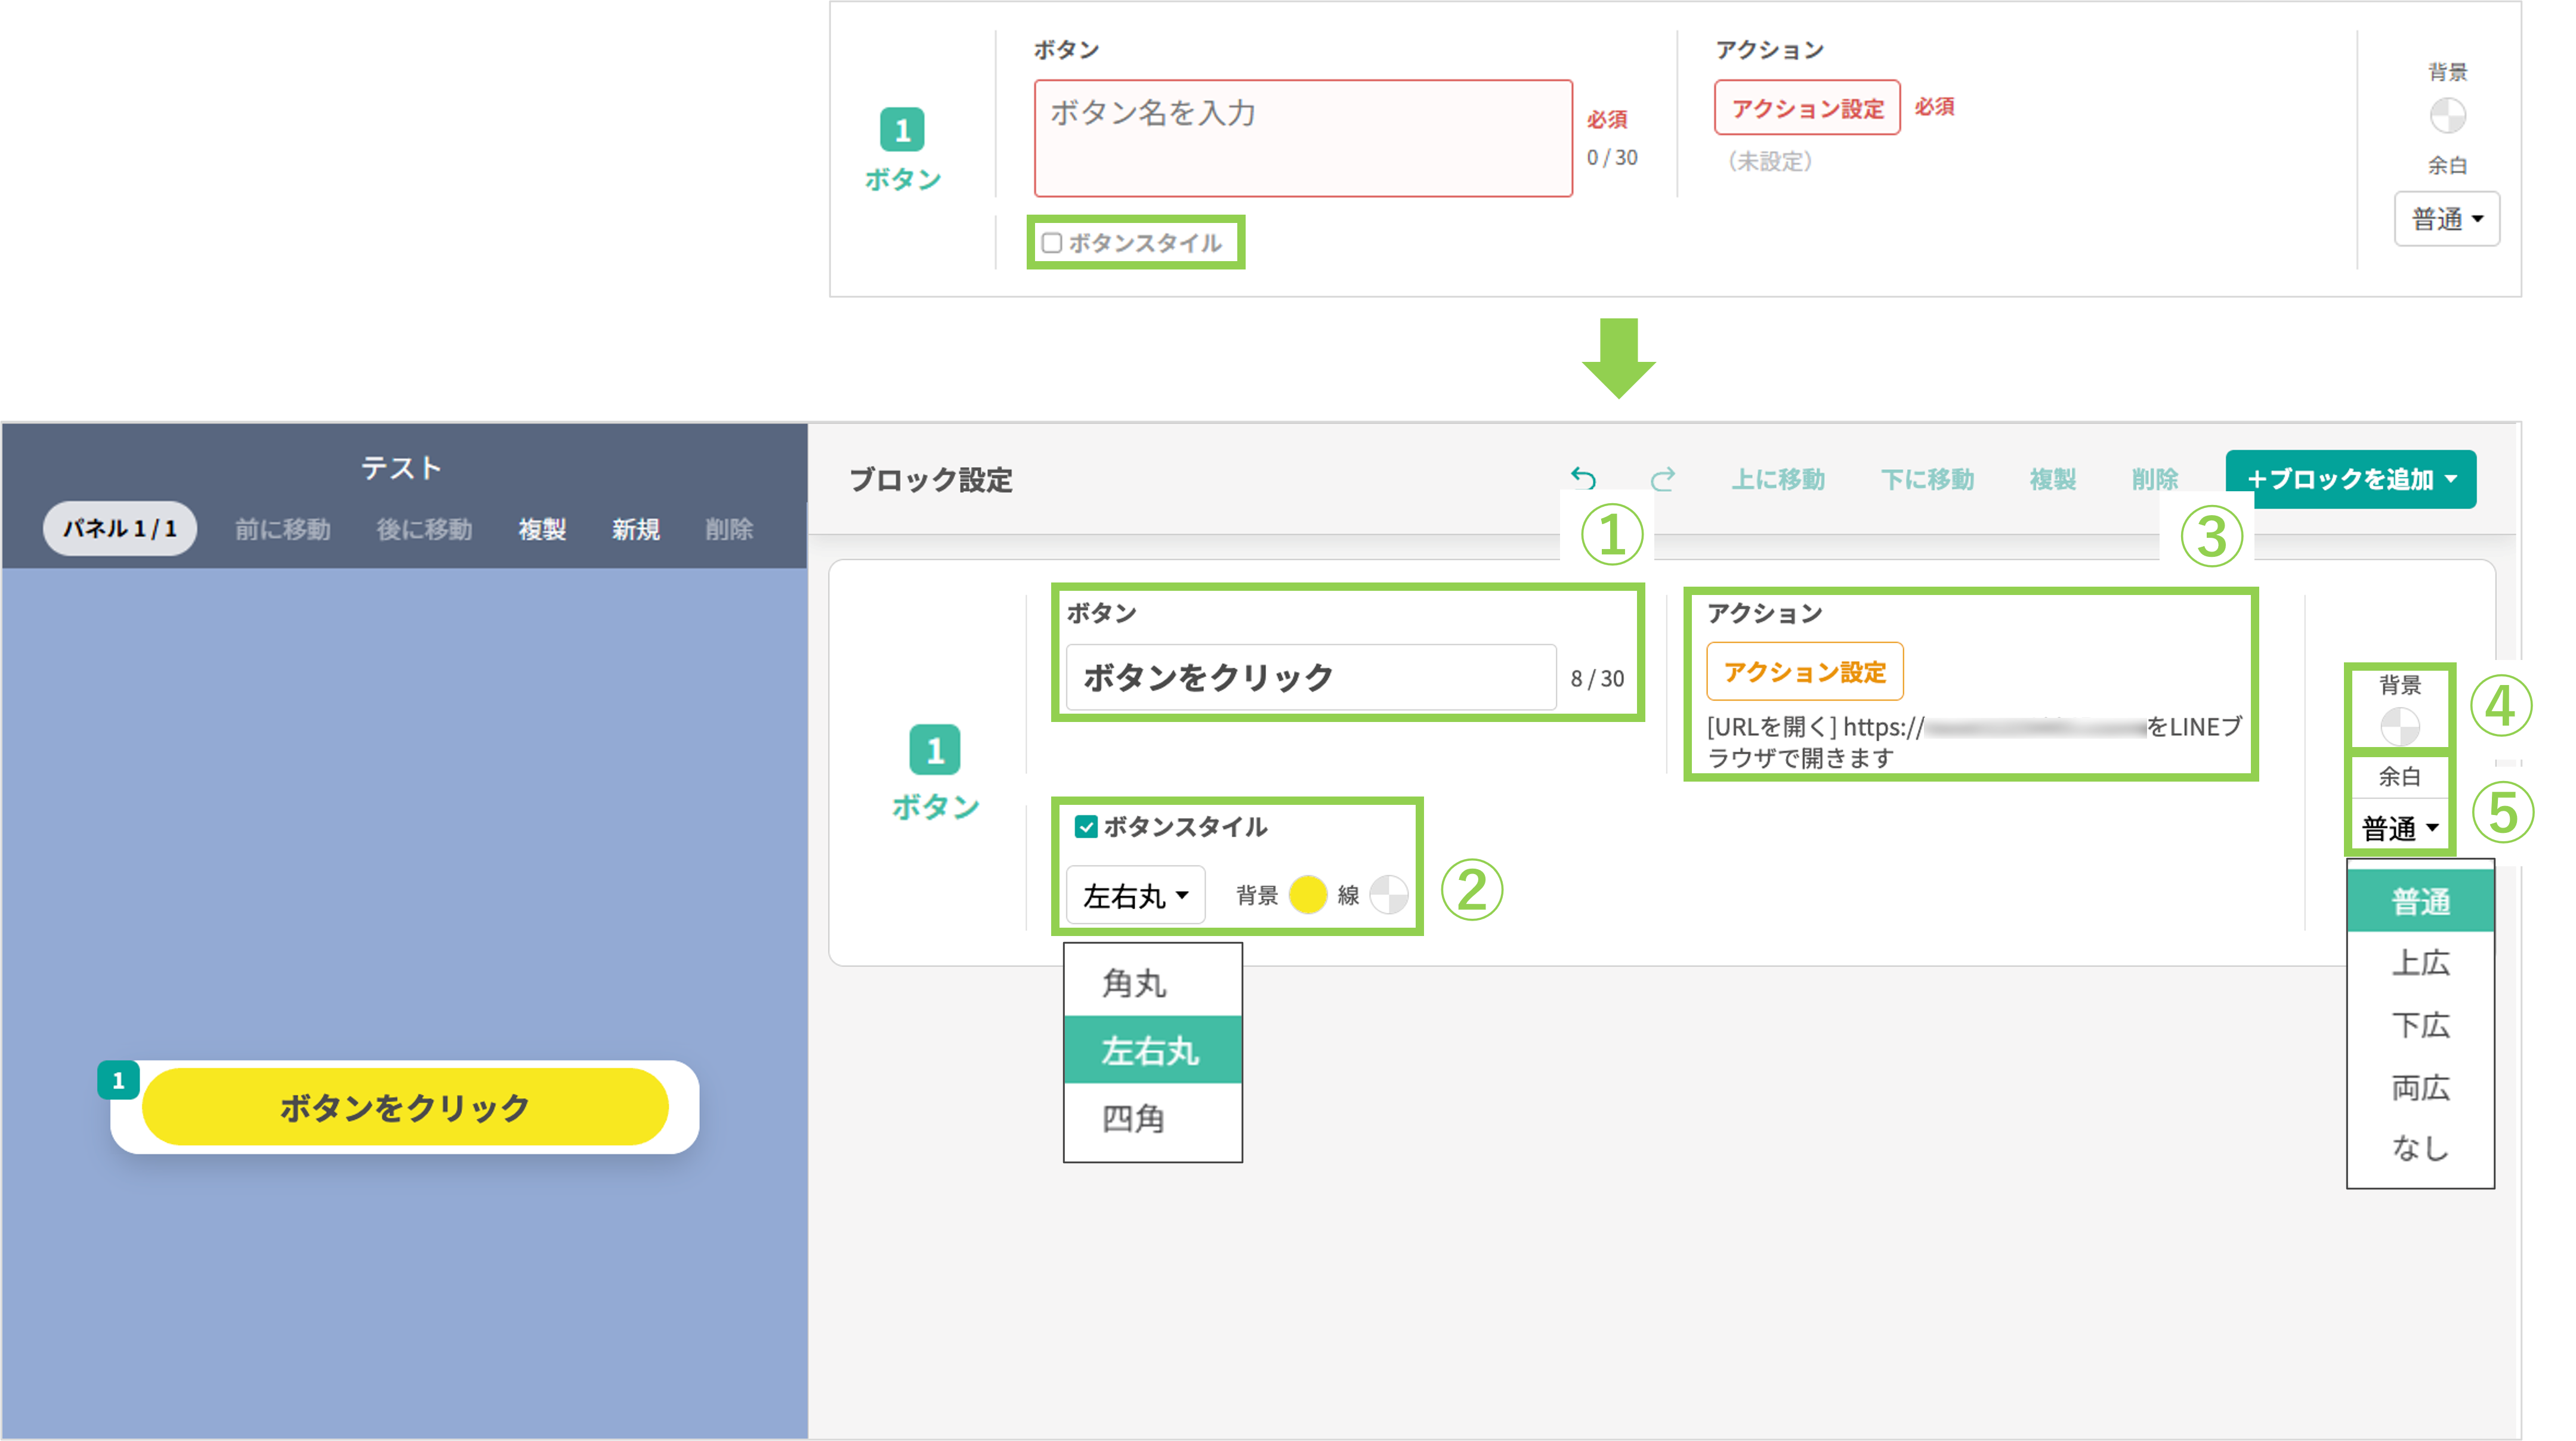Screen dimensions: 2576x1441
Task: Click the パネル 1/1 pill tab
Action: pos(120,528)
